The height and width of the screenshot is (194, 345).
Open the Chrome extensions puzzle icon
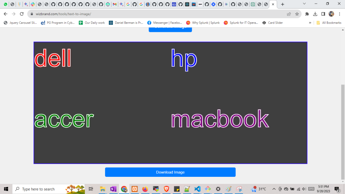click(307, 14)
